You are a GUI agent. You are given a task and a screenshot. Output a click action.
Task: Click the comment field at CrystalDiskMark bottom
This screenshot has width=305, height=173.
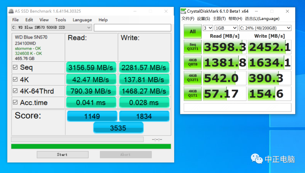coord(238,107)
